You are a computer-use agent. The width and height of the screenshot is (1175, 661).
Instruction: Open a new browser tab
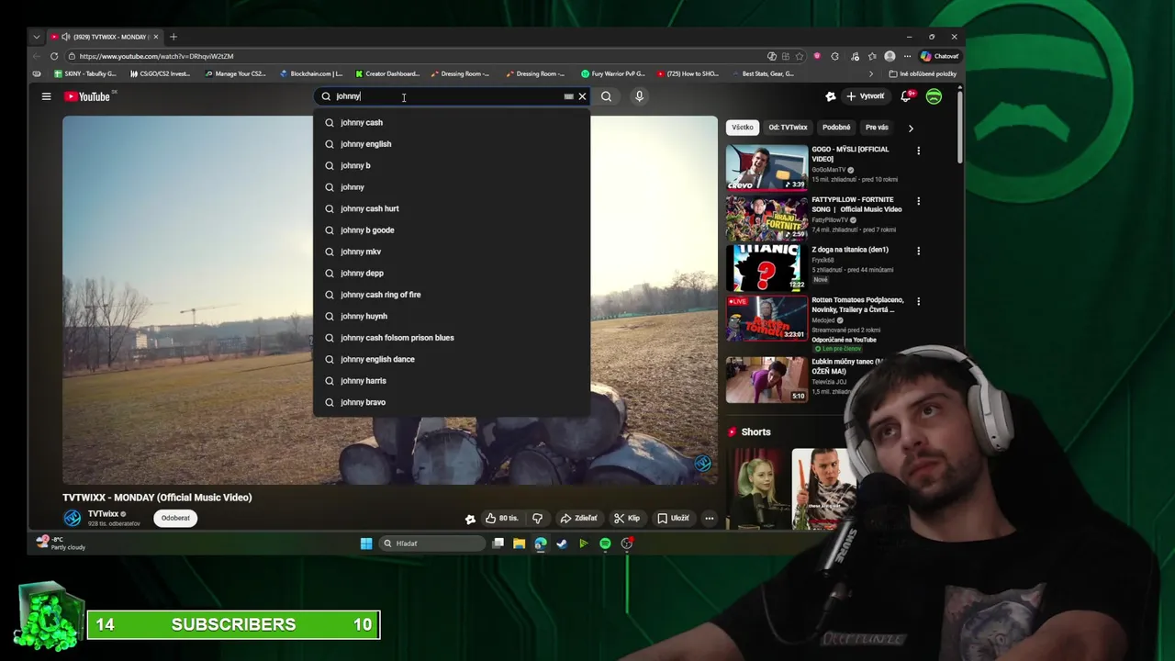[173, 37]
